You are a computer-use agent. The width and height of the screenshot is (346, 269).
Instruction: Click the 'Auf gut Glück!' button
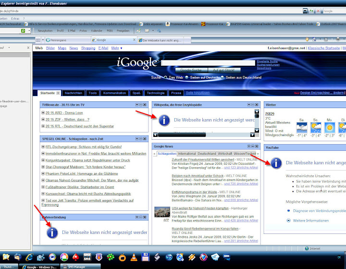coord(224,70)
